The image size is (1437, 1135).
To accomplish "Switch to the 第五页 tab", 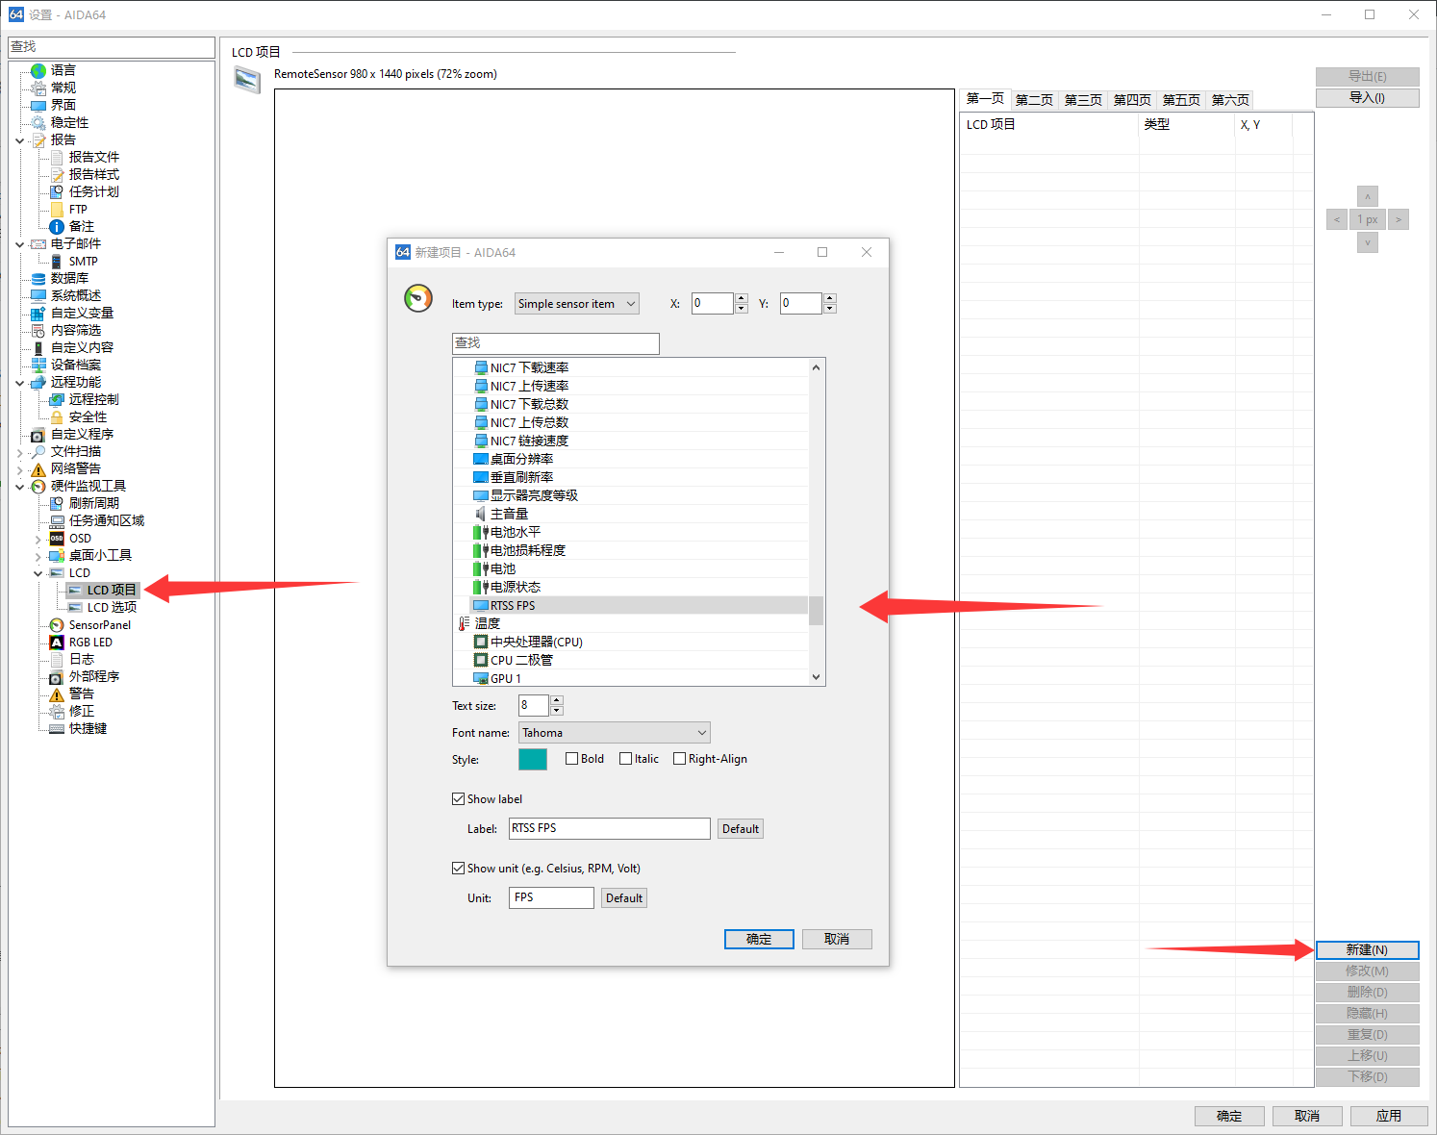I will 1181,100.
